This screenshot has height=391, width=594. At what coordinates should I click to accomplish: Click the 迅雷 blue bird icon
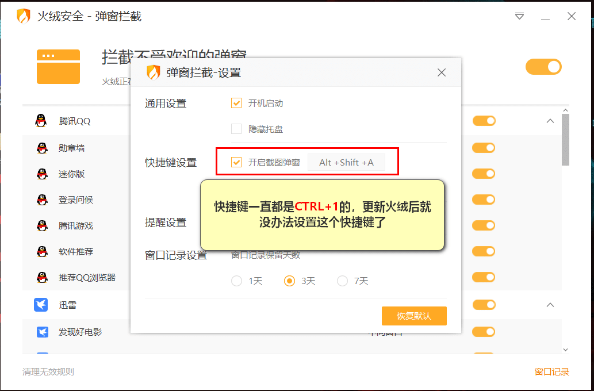(x=41, y=305)
